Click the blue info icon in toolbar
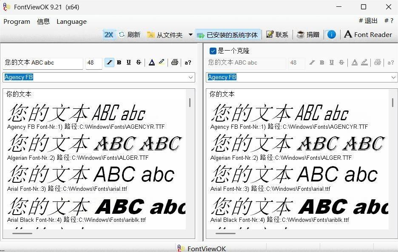The width and height of the screenshot is (398, 252). [331, 34]
